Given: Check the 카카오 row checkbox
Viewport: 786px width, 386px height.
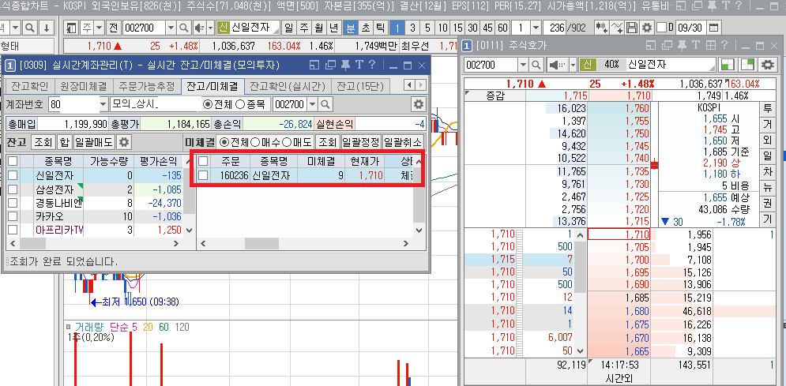Looking at the screenshot, I should (x=13, y=217).
